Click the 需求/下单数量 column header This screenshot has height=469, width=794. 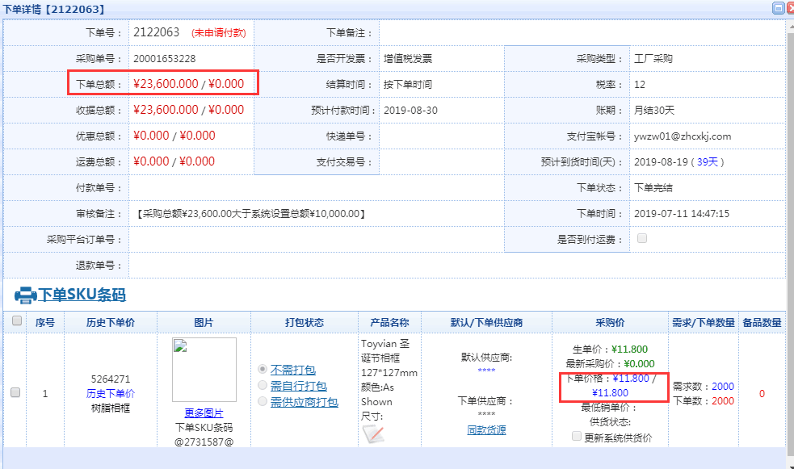click(704, 323)
